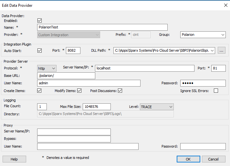230x166 pixels.
Task: Toggle the Create Items checkbox
Action: [39, 91]
